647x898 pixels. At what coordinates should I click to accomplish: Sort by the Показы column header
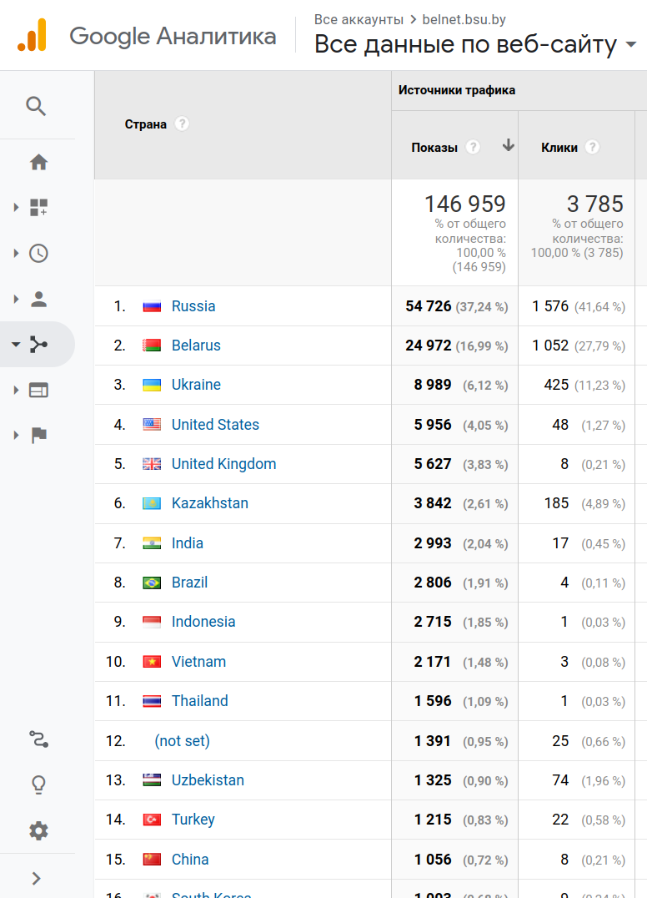(x=434, y=148)
